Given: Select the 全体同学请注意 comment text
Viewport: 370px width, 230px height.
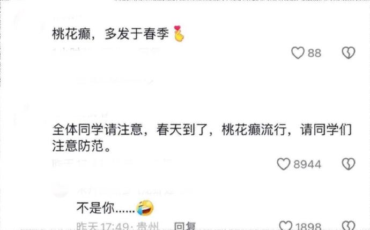Looking at the screenshot, I should click(202, 137).
